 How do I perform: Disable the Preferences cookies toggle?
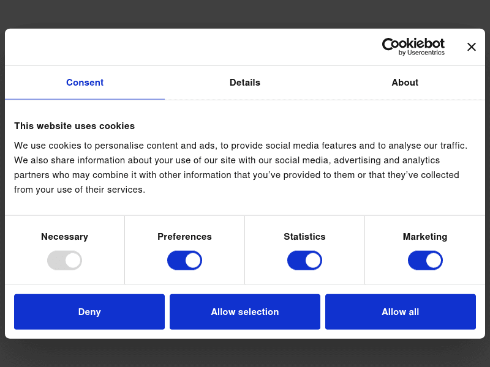pos(184,261)
